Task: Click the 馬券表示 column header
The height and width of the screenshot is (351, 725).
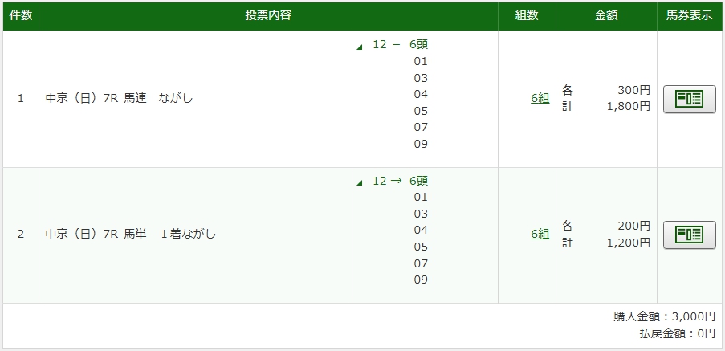Action: (x=689, y=17)
